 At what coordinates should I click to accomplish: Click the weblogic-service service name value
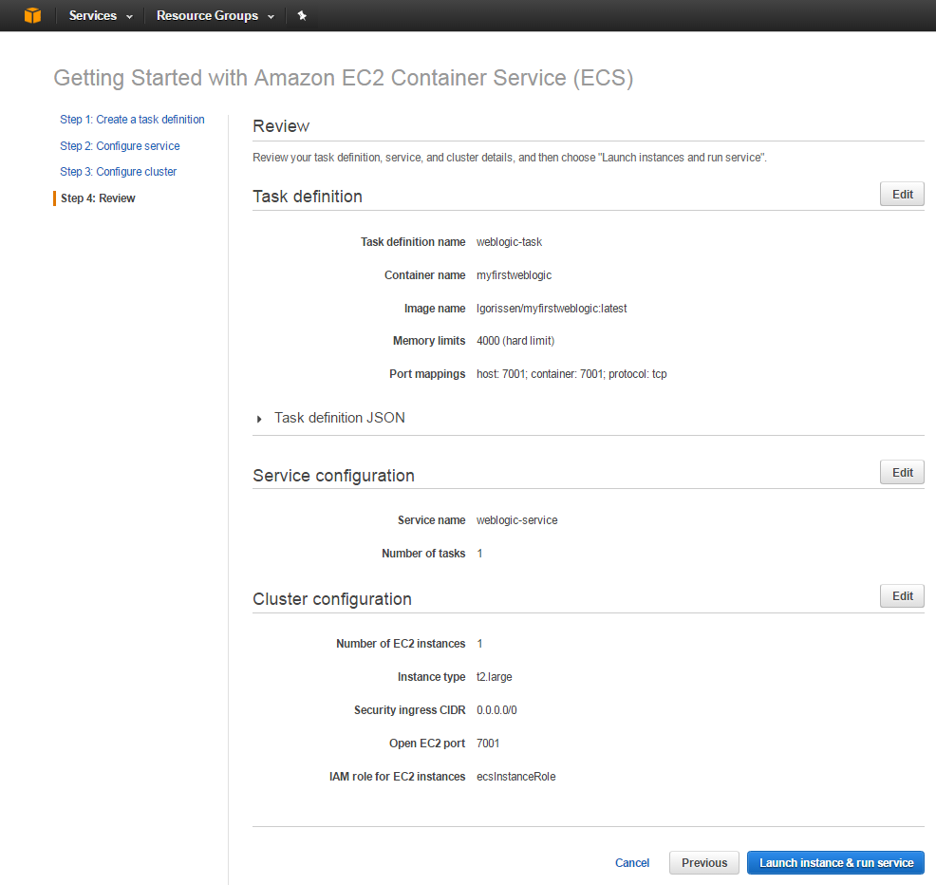click(516, 520)
